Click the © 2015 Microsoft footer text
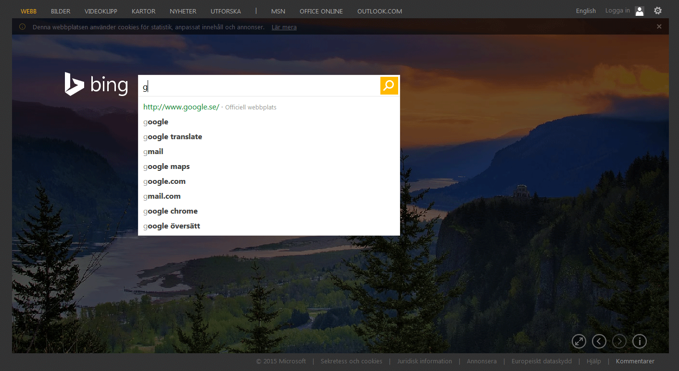The height and width of the screenshot is (371, 679). 281,361
